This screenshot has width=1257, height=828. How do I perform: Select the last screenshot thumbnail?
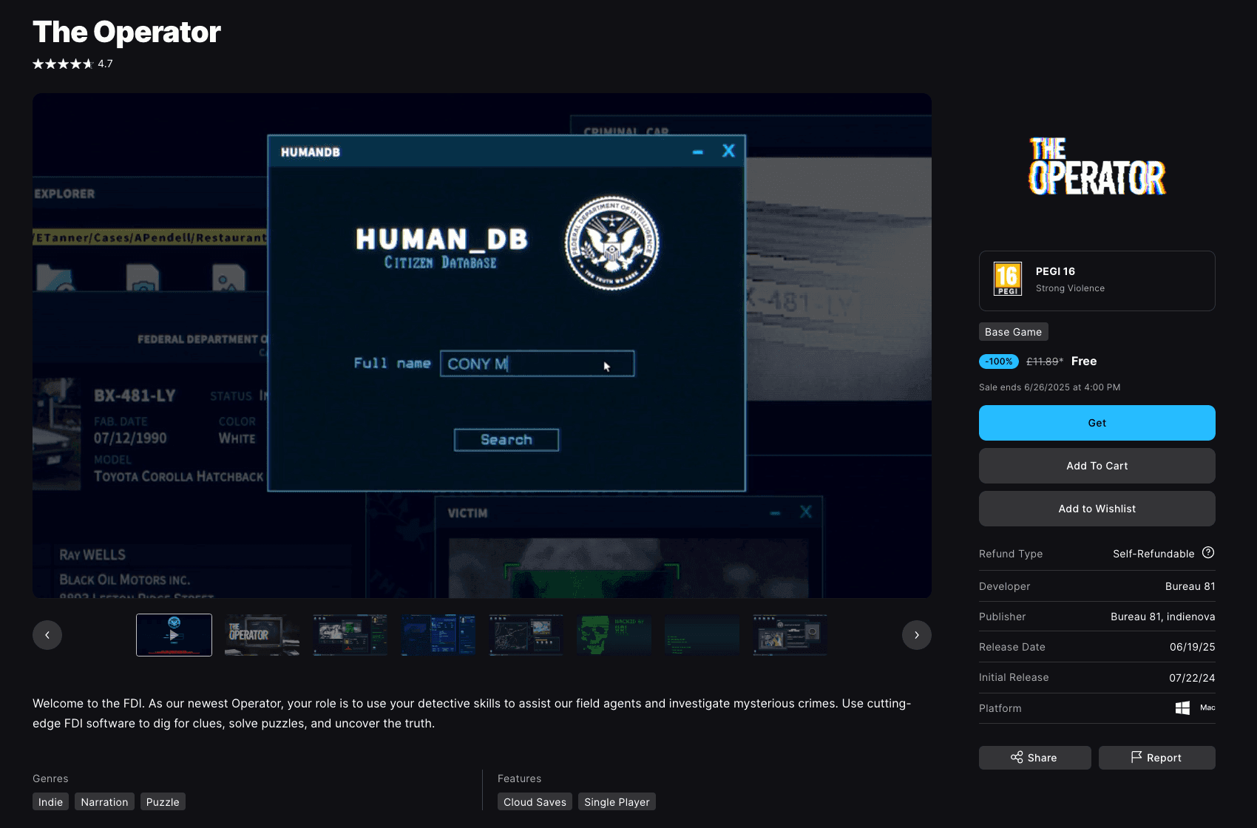790,635
